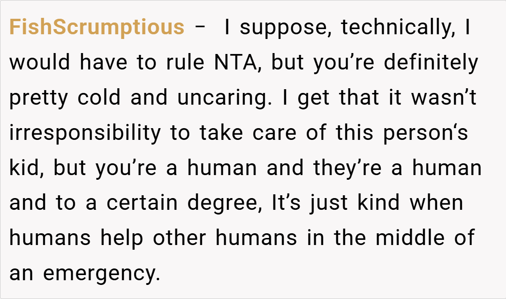Click the word "wasn't" in the comment
The width and height of the screenshot is (506, 299).
click(444, 98)
